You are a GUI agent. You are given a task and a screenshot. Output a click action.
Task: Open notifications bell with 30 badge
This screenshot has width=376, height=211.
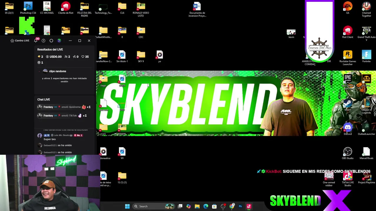click(x=36, y=40)
